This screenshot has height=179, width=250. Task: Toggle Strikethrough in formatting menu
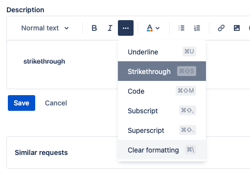pyautogui.click(x=162, y=71)
